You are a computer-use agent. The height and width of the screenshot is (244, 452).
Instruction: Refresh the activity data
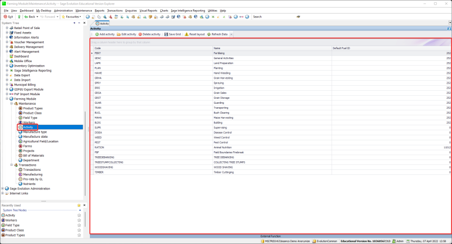click(x=208, y=34)
